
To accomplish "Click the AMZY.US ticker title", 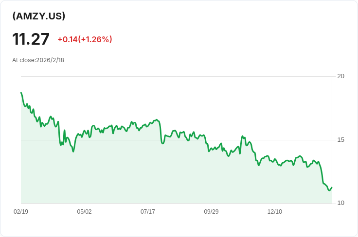I will click(x=39, y=16).
